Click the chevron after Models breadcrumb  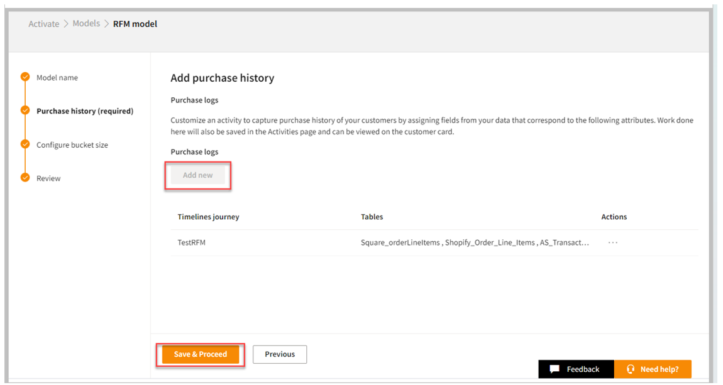[x=106, y=24]
